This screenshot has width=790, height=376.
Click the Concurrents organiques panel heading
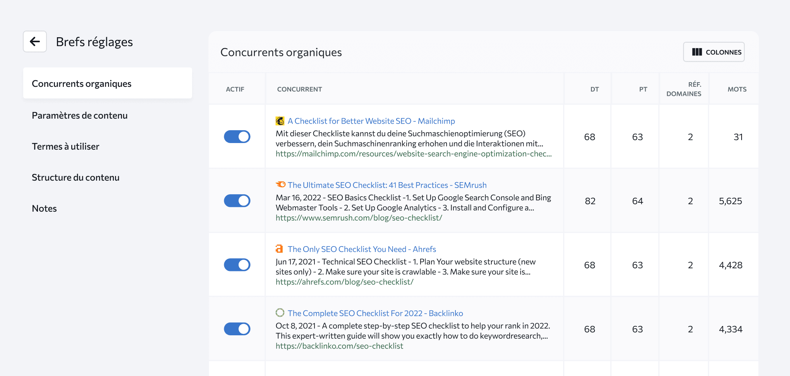click(x=281, y=52)
